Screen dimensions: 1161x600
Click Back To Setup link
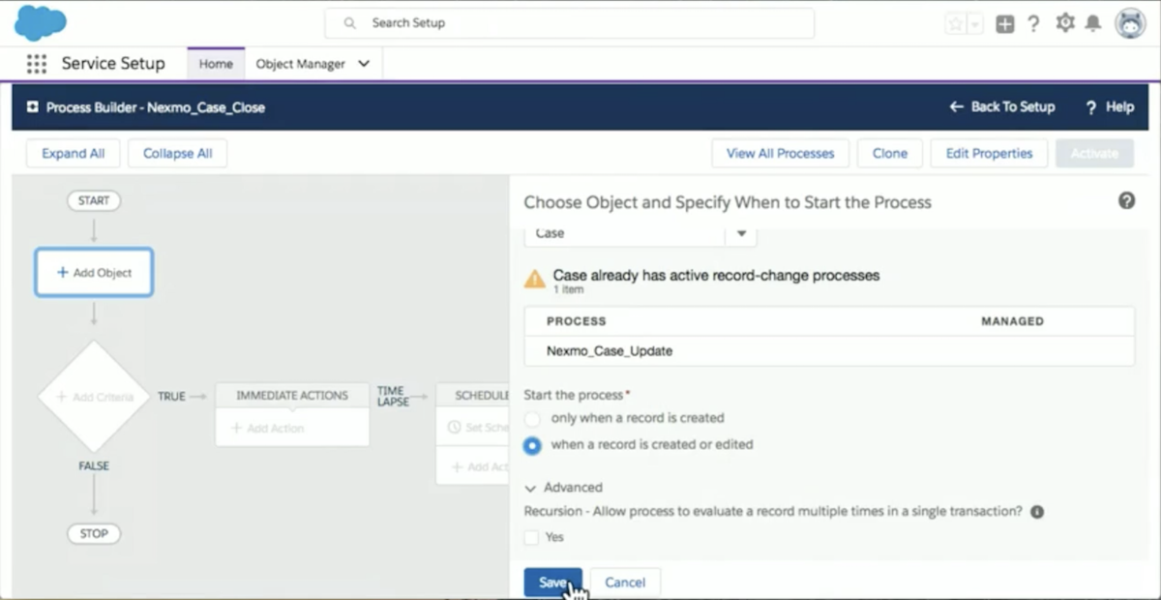tap(1002, 106)
